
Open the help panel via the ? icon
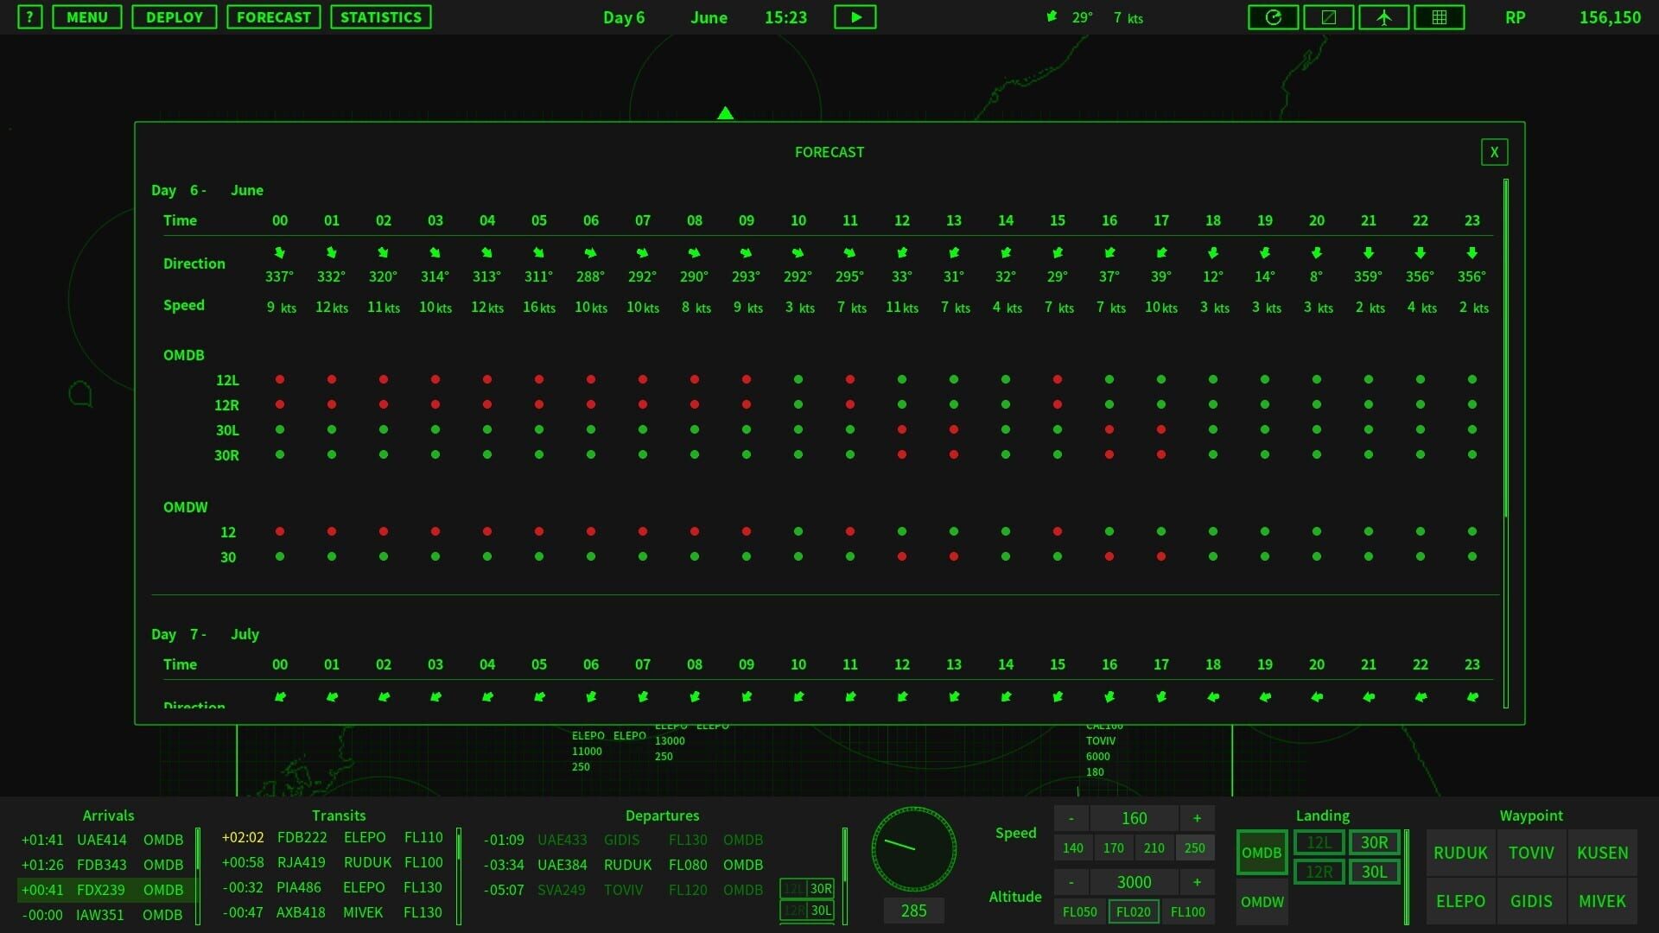pos(29,16)
